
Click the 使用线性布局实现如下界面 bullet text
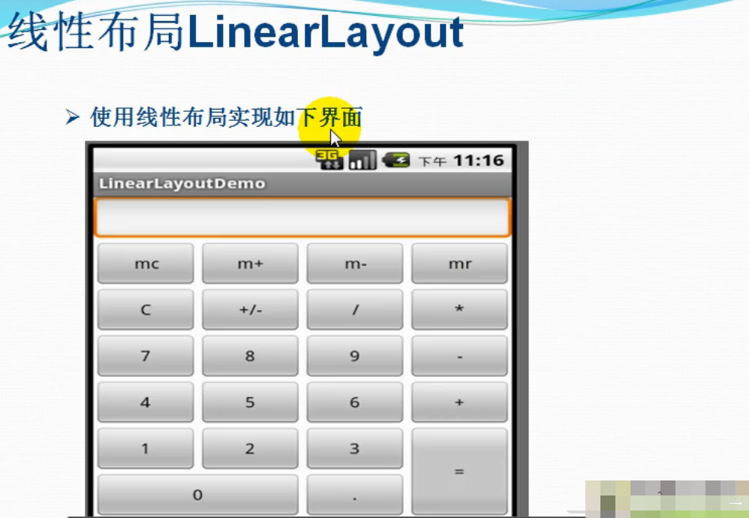226,117
